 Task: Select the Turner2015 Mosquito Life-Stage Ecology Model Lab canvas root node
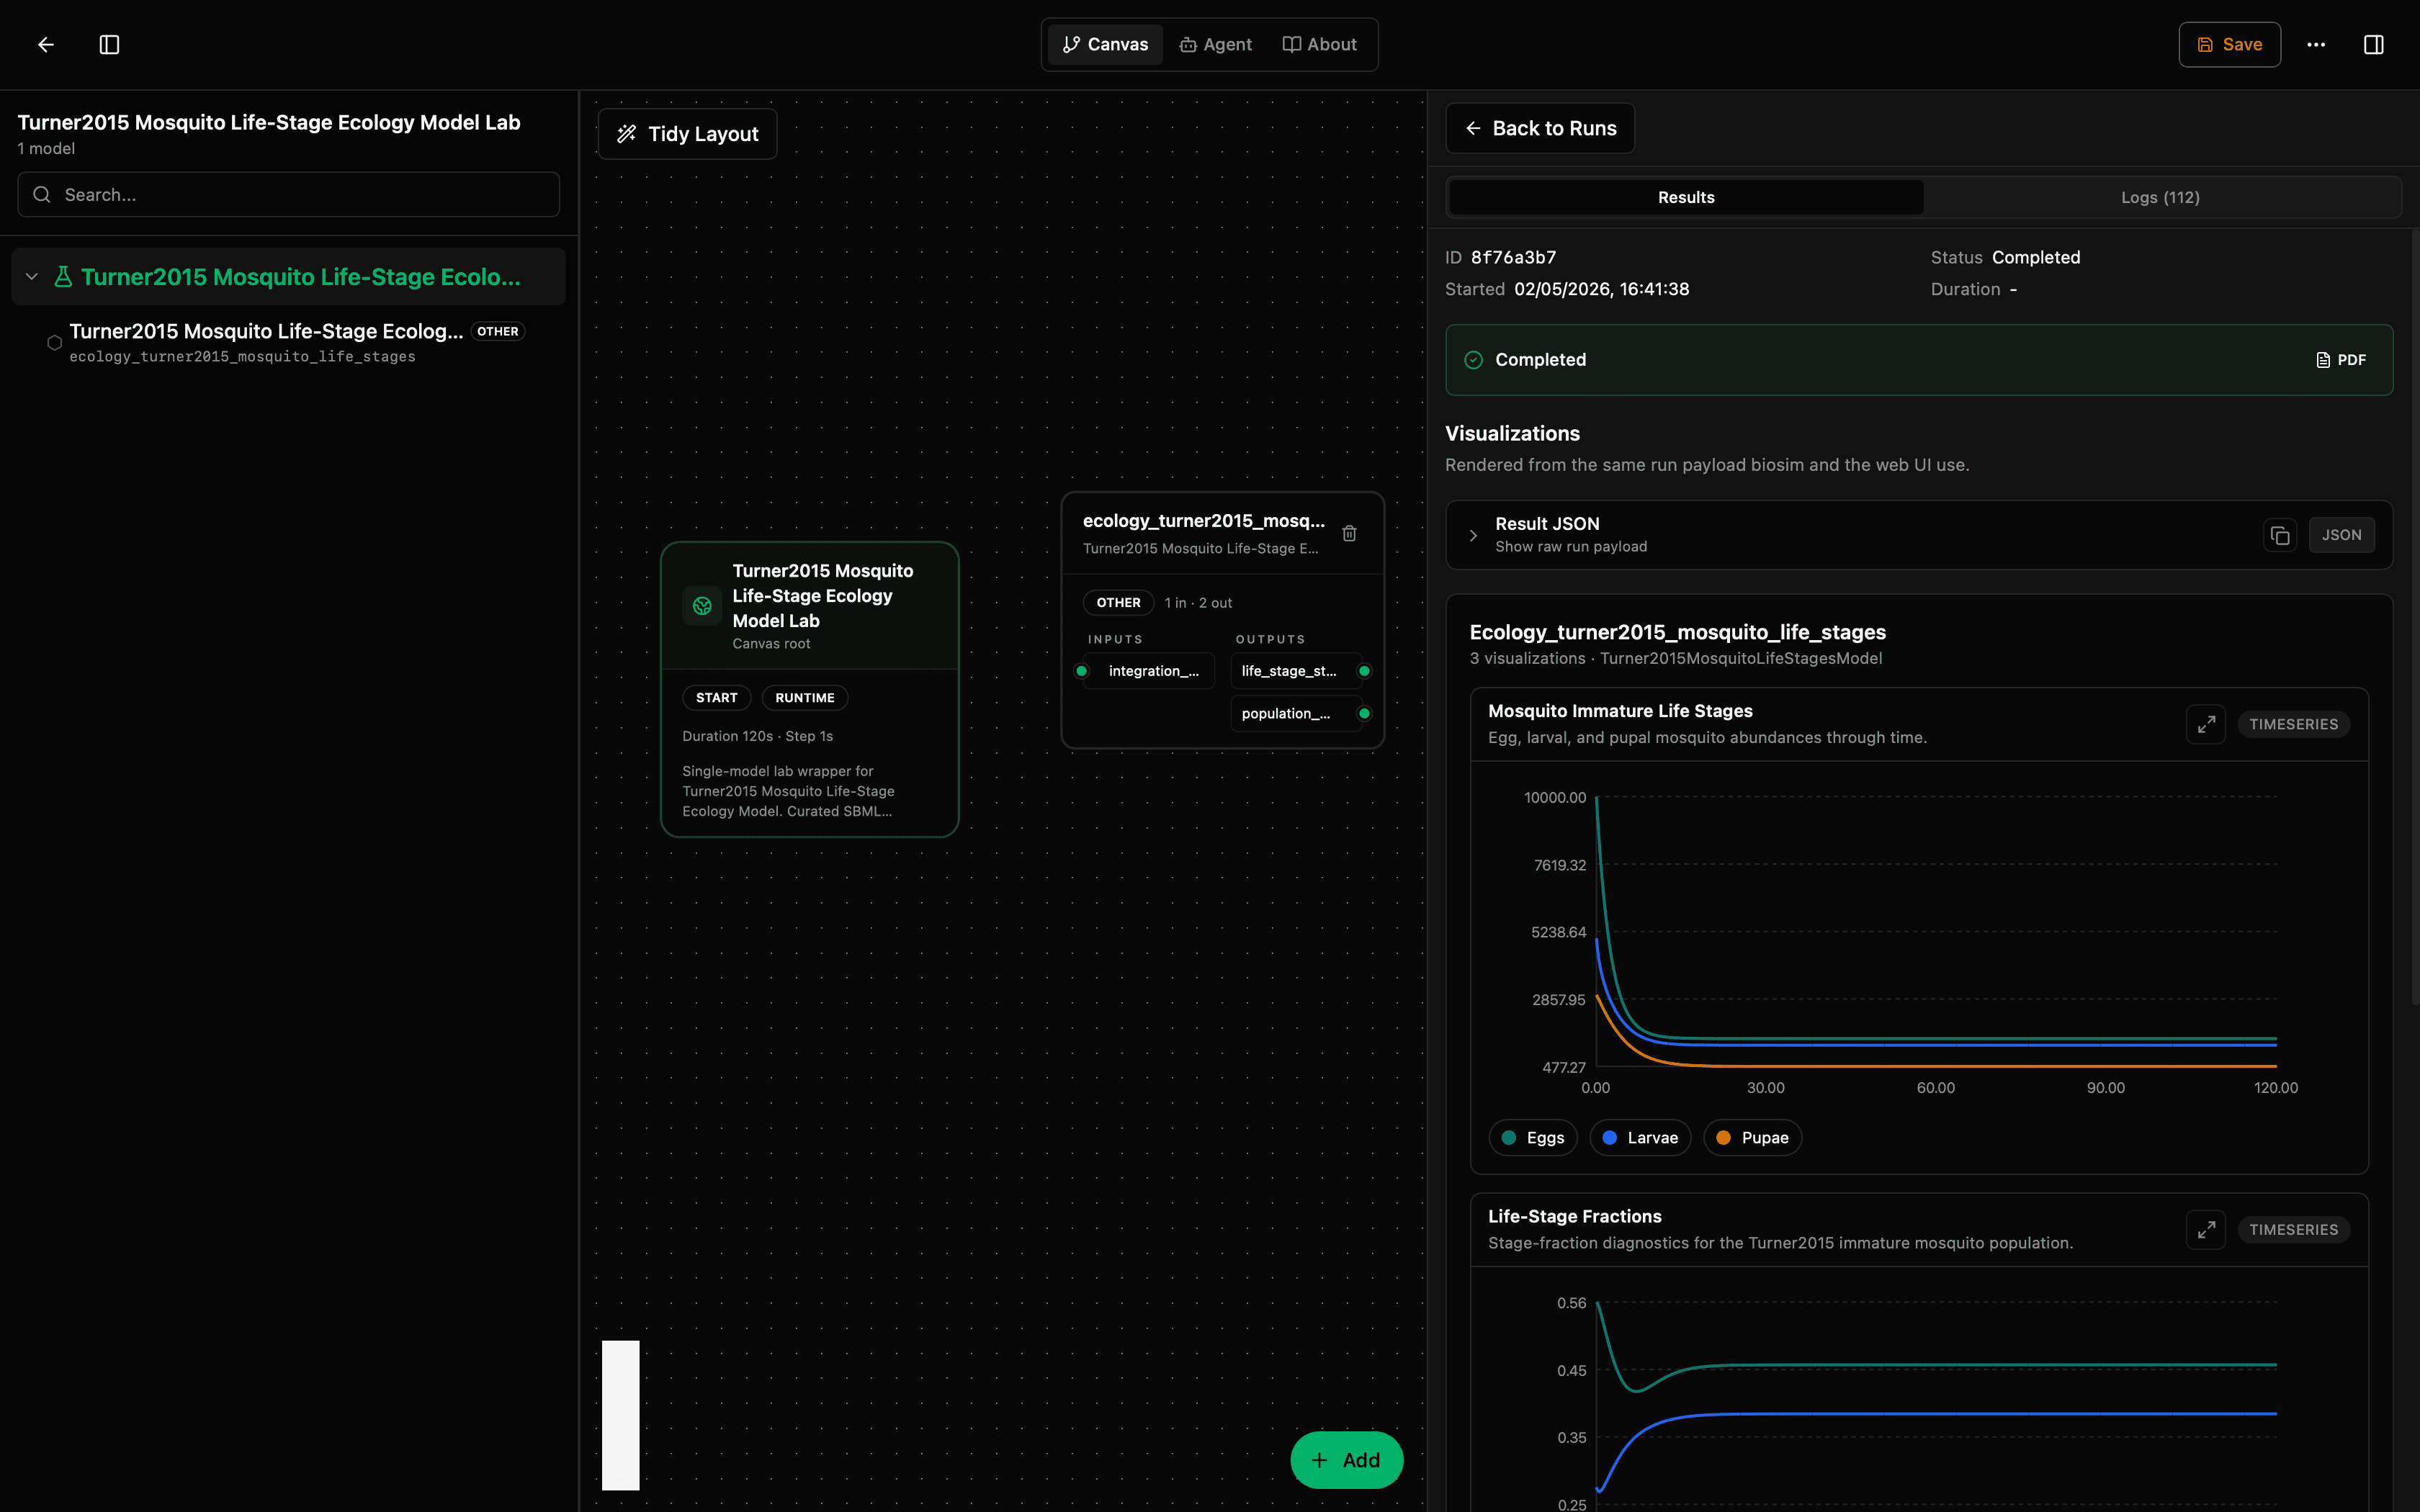[810, 689]
